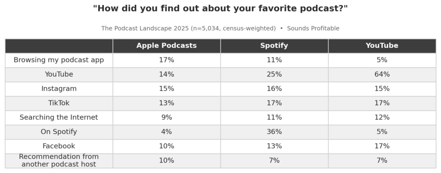Select the Spotify column header

(x=274, y=46)
